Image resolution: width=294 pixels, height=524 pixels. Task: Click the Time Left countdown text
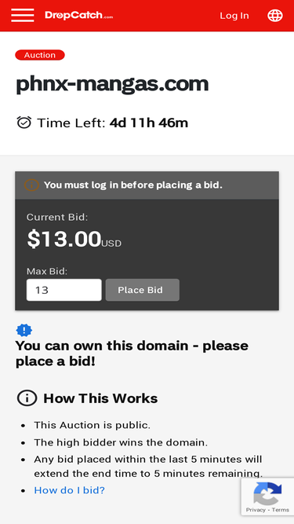pos(113,123)
